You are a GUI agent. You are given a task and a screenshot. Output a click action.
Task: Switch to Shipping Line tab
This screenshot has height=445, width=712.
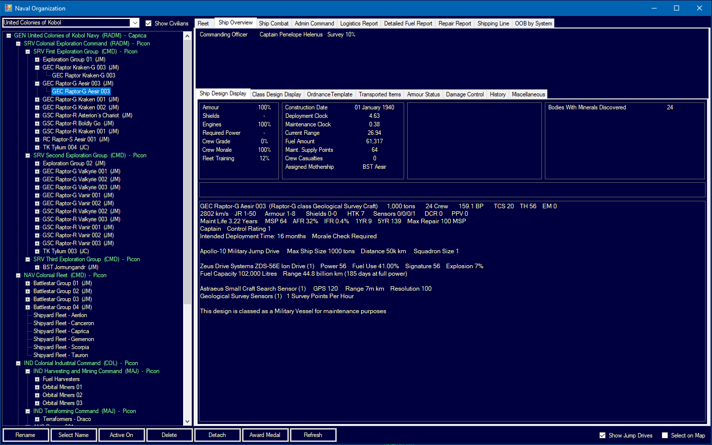point(493,23)
